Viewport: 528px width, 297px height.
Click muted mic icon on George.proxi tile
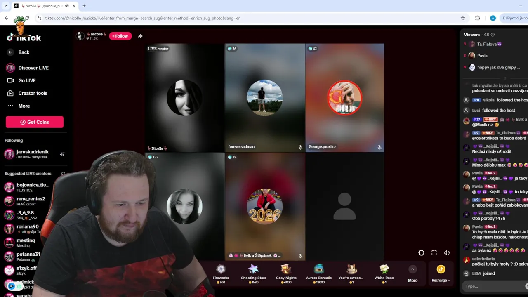click(x=379, y=147)
